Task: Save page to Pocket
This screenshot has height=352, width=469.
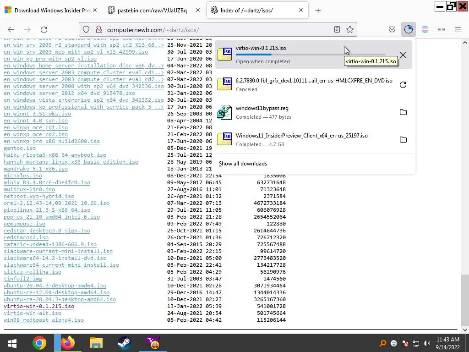Action: coord(392,29)
